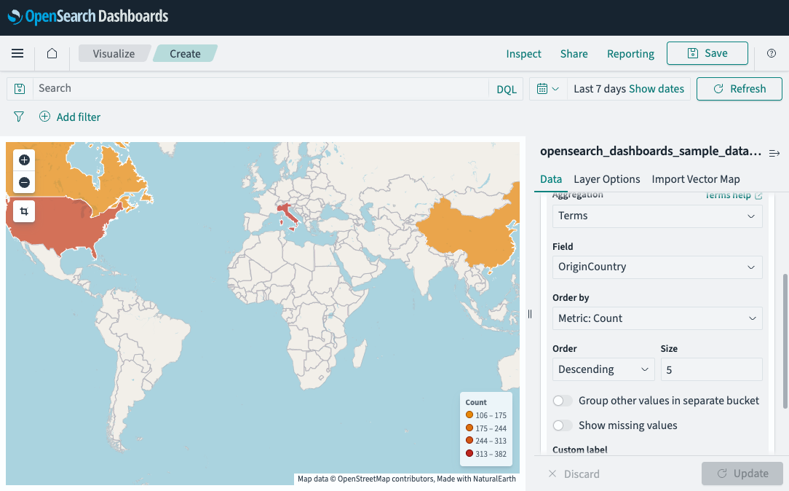789x491 pixels.
Task: Open the date quick menu calendar icon
Action: (x=548, y=89)
